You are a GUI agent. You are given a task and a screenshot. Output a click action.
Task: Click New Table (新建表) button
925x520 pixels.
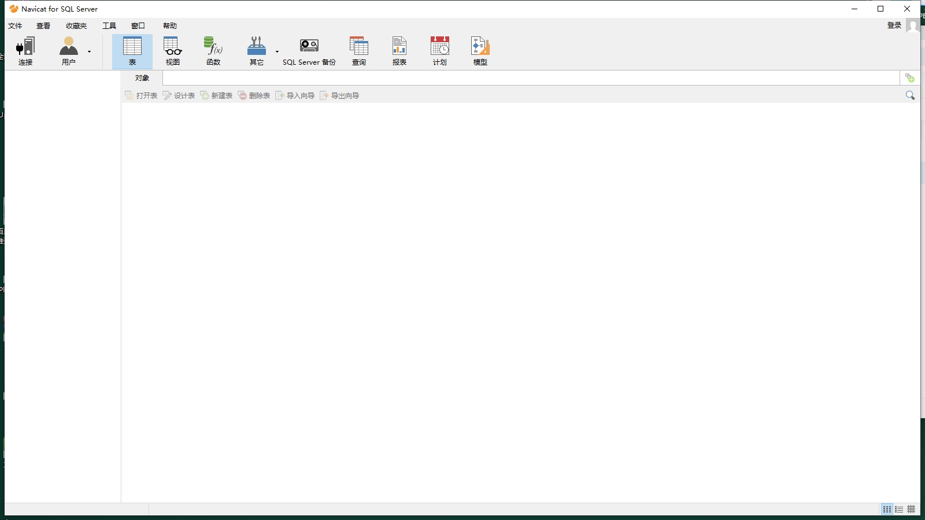(x=216, y=95)
